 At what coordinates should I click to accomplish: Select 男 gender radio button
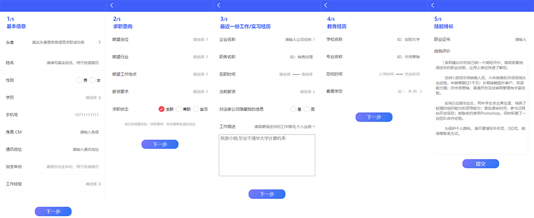tap(79, 80)
